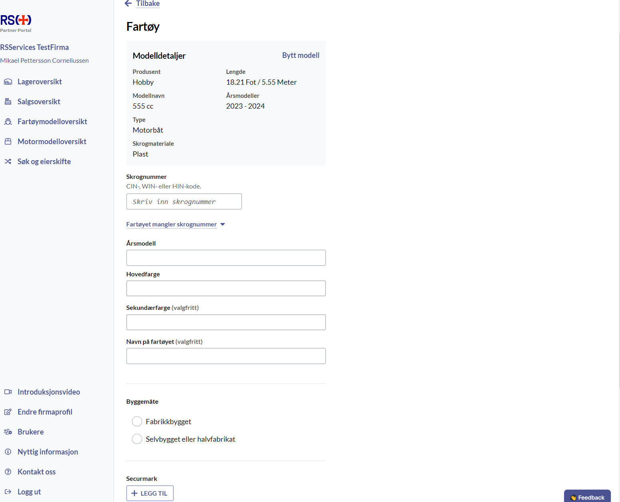The image size is (620, 502).
Task: Click the Skrognummer input field
Action: pos(184,202)
